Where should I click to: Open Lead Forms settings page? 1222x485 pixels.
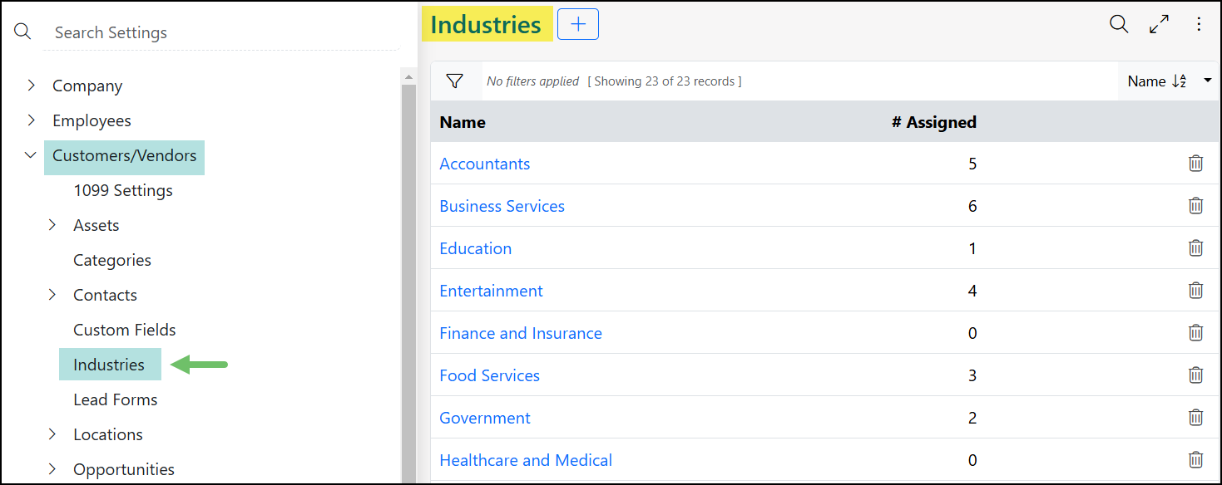(x=116, y=399)
